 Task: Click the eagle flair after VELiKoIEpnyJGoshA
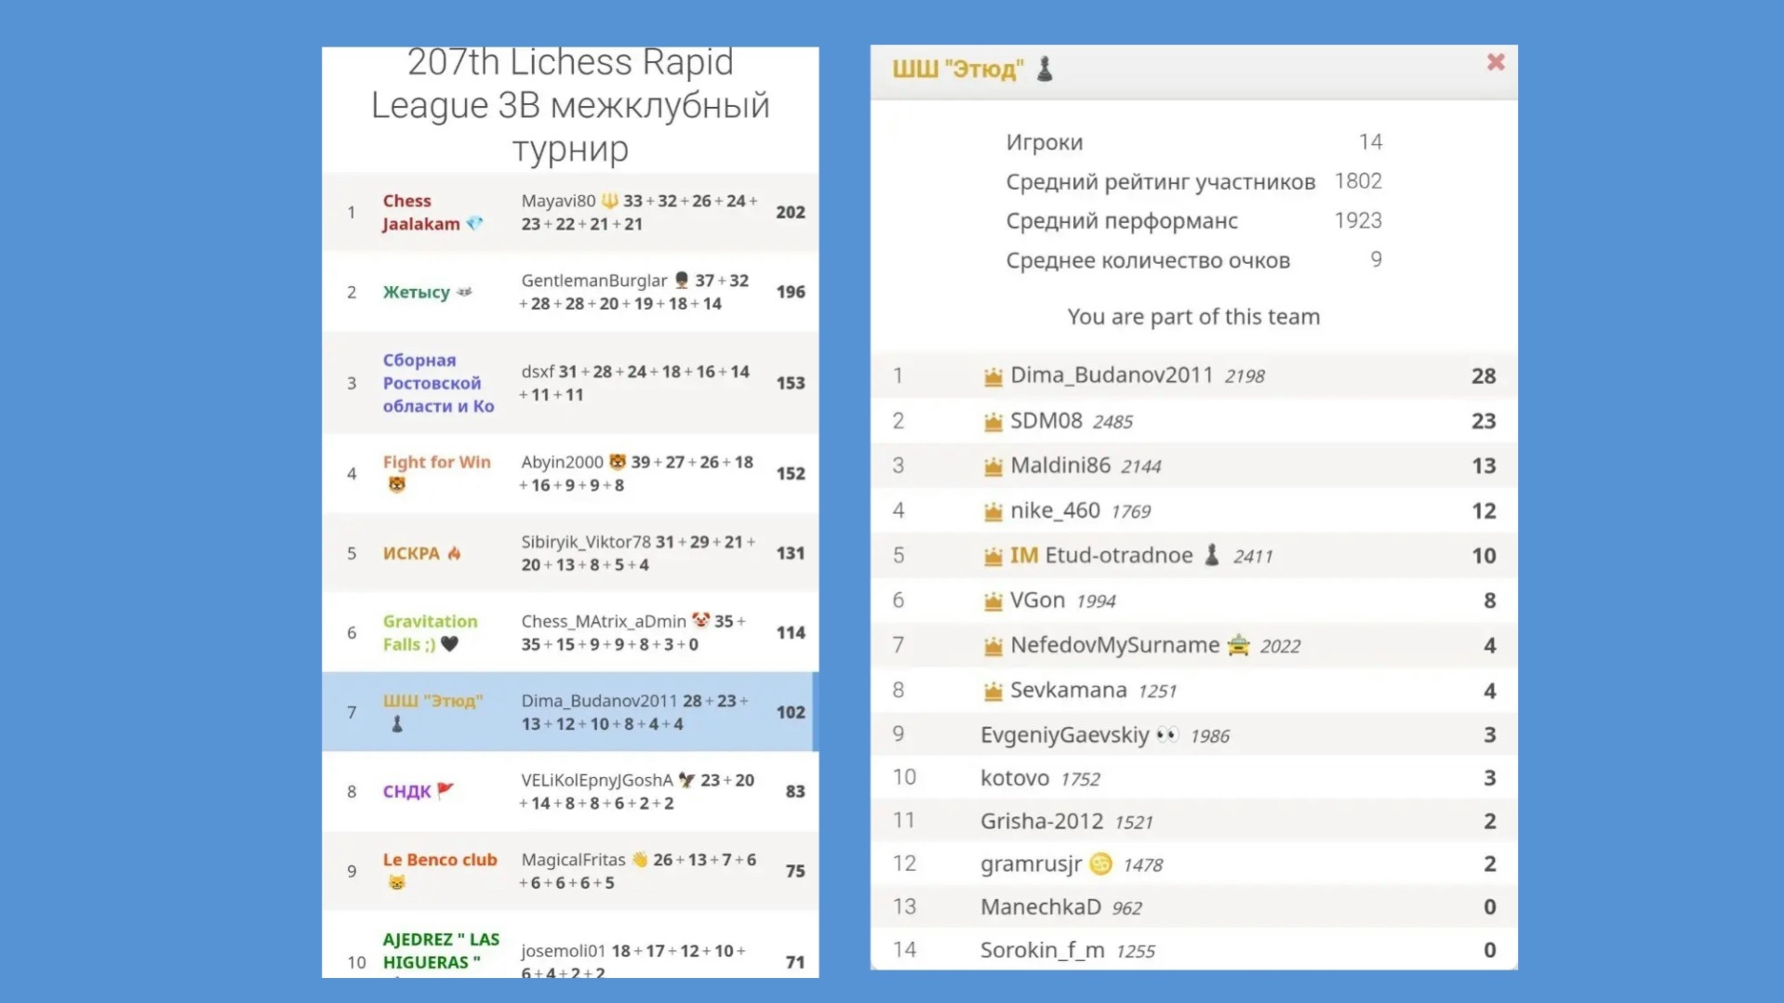coord(686,780)
